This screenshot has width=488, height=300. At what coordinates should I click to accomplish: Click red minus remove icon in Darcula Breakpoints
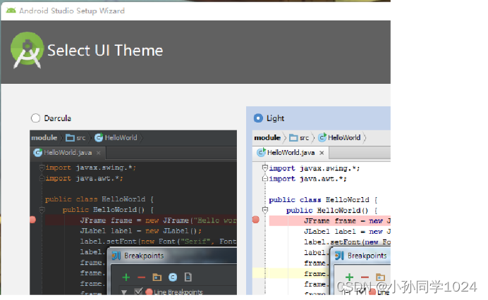click(141, 277)
